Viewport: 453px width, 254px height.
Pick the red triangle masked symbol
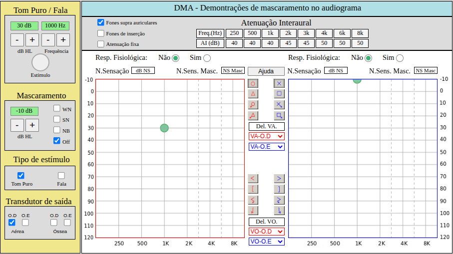pos(253,93)
